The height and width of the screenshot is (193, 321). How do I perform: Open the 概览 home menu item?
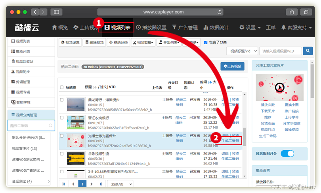[60, 27]
